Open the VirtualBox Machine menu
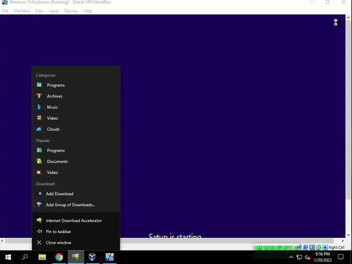 click(22, 11)
